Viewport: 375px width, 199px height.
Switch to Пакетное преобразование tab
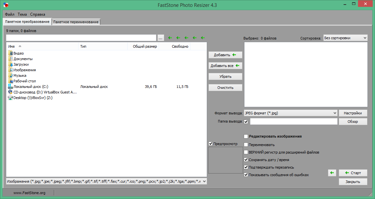click(27, 22)
